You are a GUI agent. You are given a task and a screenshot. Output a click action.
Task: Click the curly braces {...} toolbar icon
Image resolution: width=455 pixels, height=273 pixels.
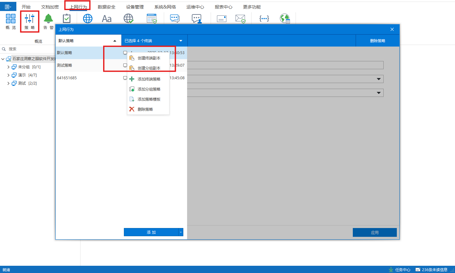point(264,19)
